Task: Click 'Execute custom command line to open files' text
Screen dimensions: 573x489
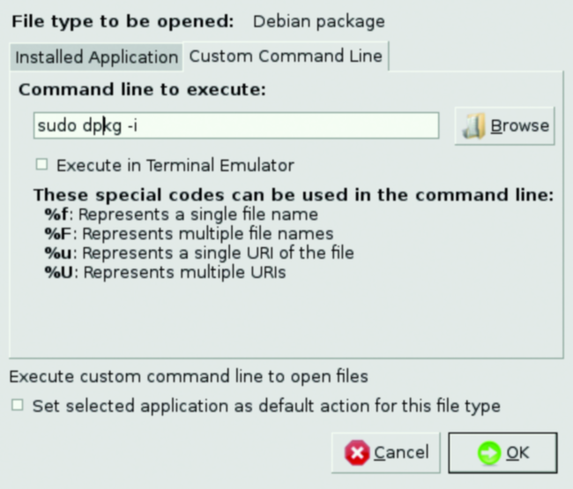Action: coord(188,377)
